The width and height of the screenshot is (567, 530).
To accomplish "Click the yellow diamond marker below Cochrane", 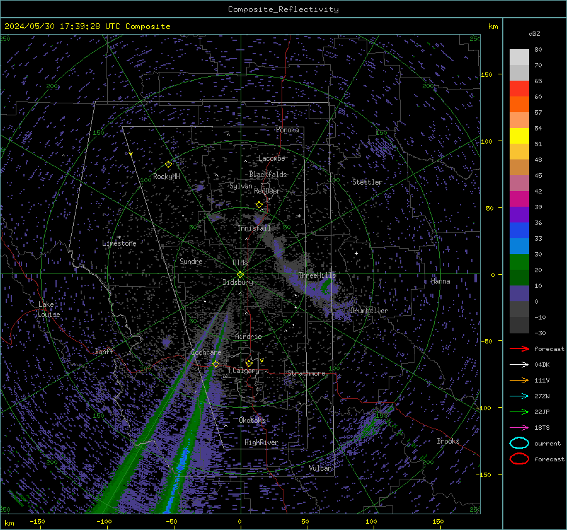I will click(x=215, y=364).
